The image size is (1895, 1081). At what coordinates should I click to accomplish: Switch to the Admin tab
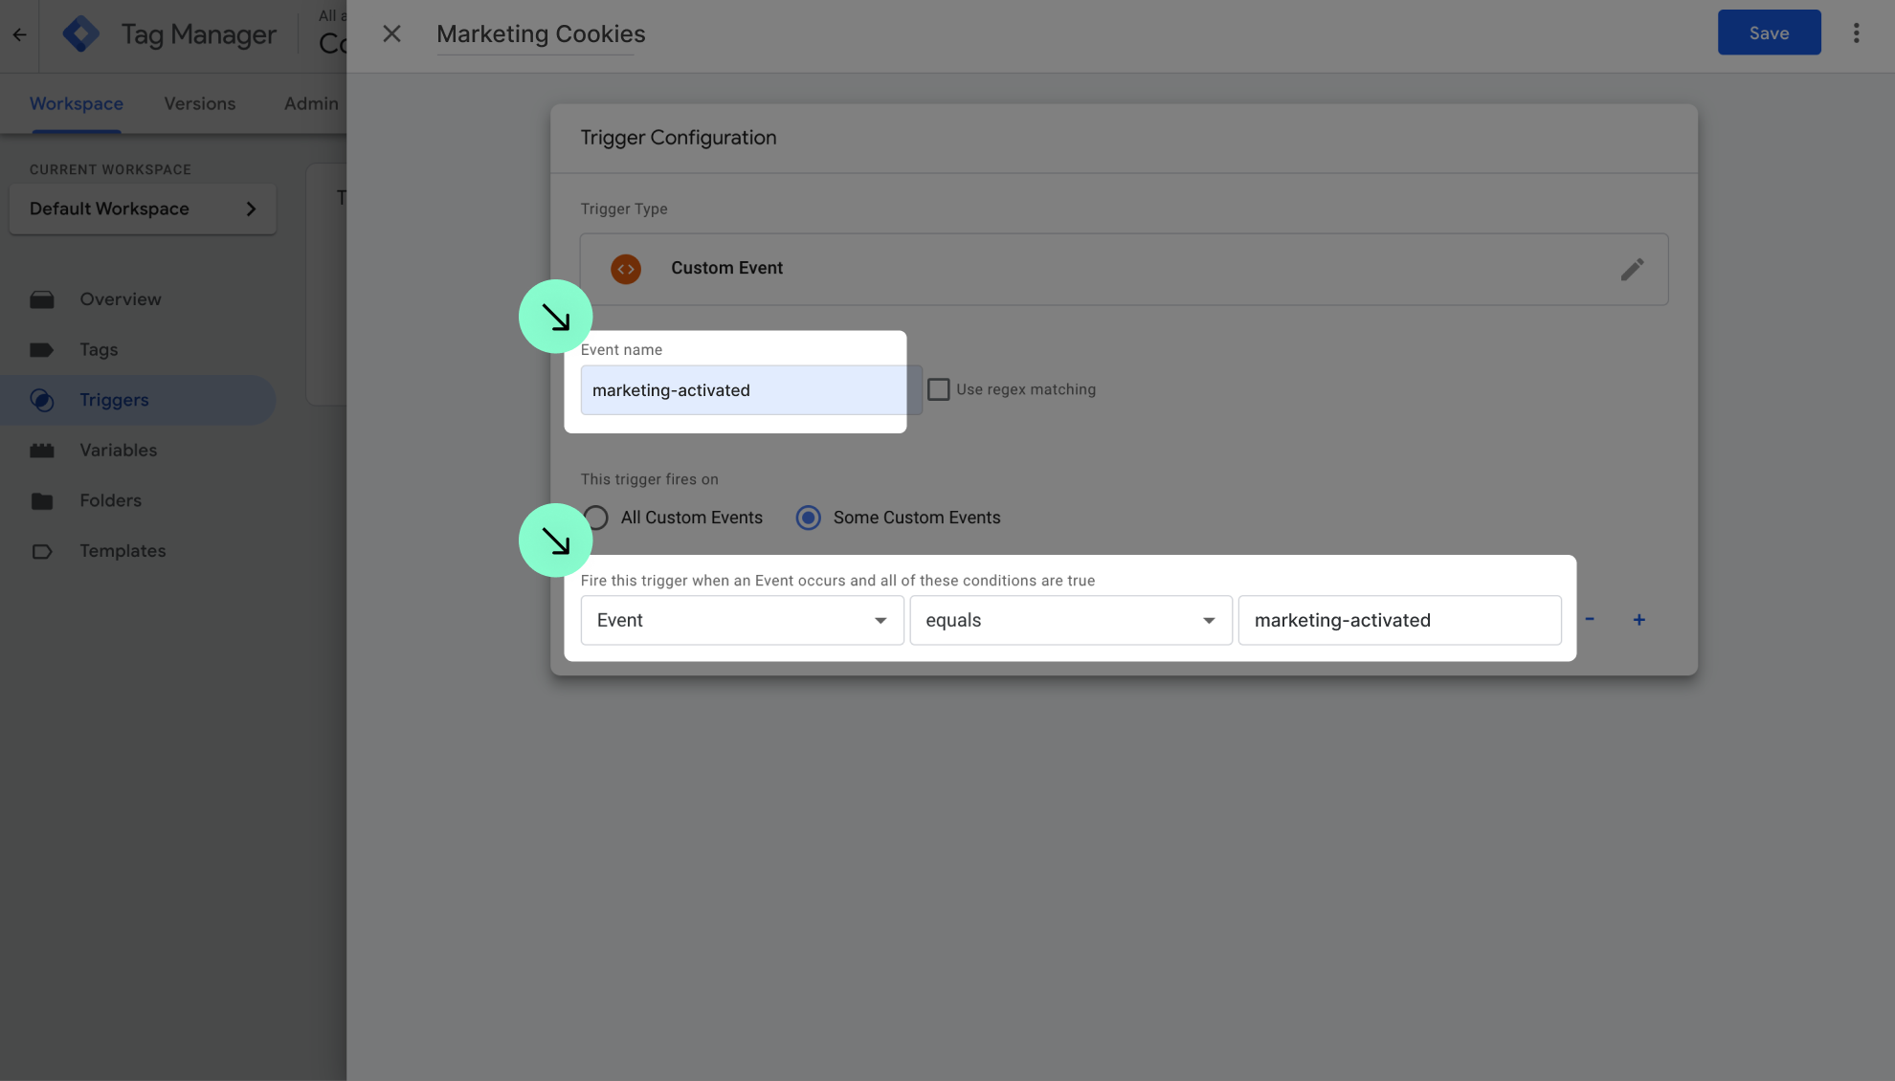(x=311, y=103)
